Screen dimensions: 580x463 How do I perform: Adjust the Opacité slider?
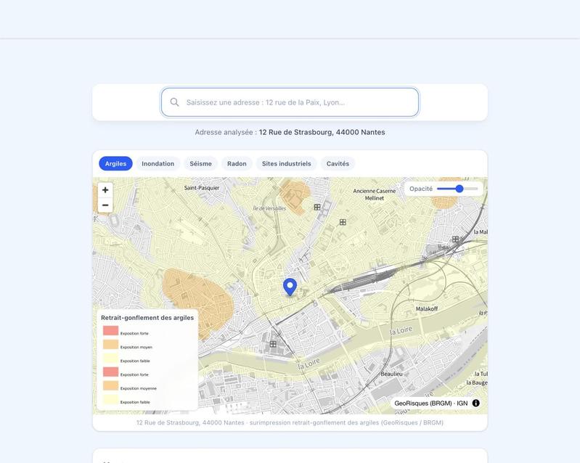click(457, 189)
